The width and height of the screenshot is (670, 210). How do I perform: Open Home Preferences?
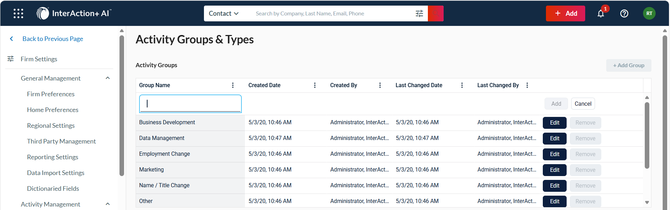coord(53,110)
